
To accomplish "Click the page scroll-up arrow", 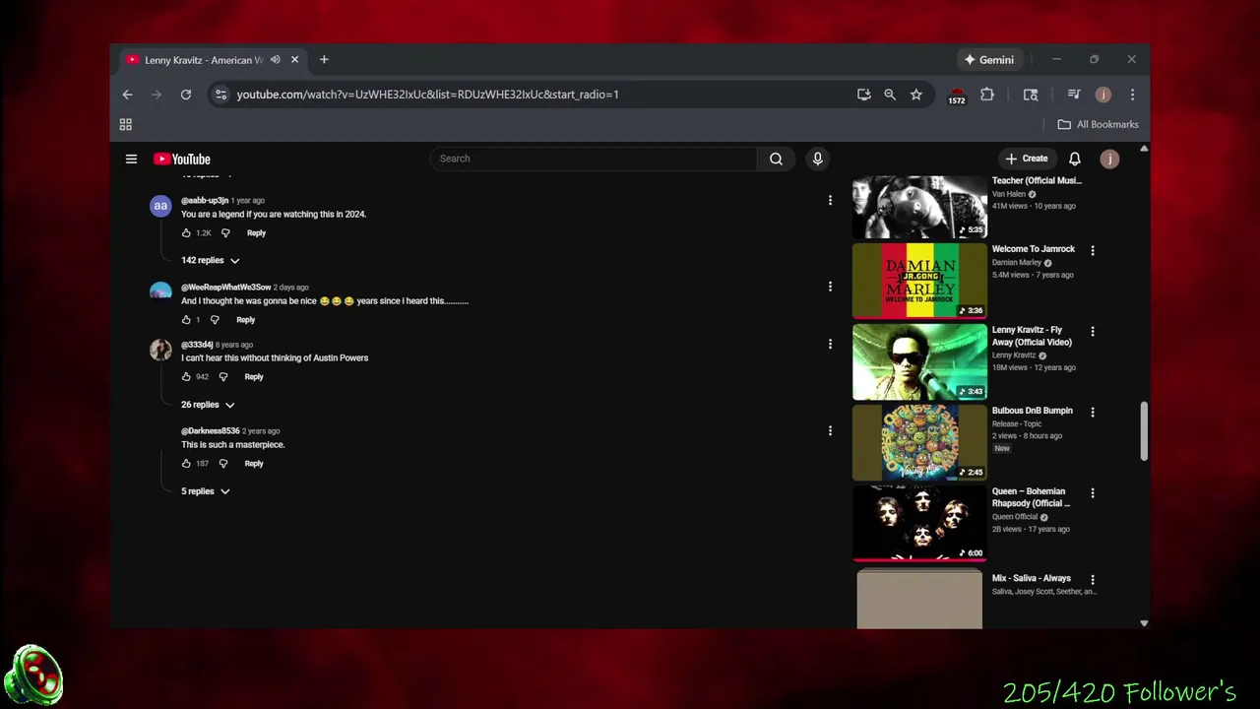I will tap(1143, 149).
